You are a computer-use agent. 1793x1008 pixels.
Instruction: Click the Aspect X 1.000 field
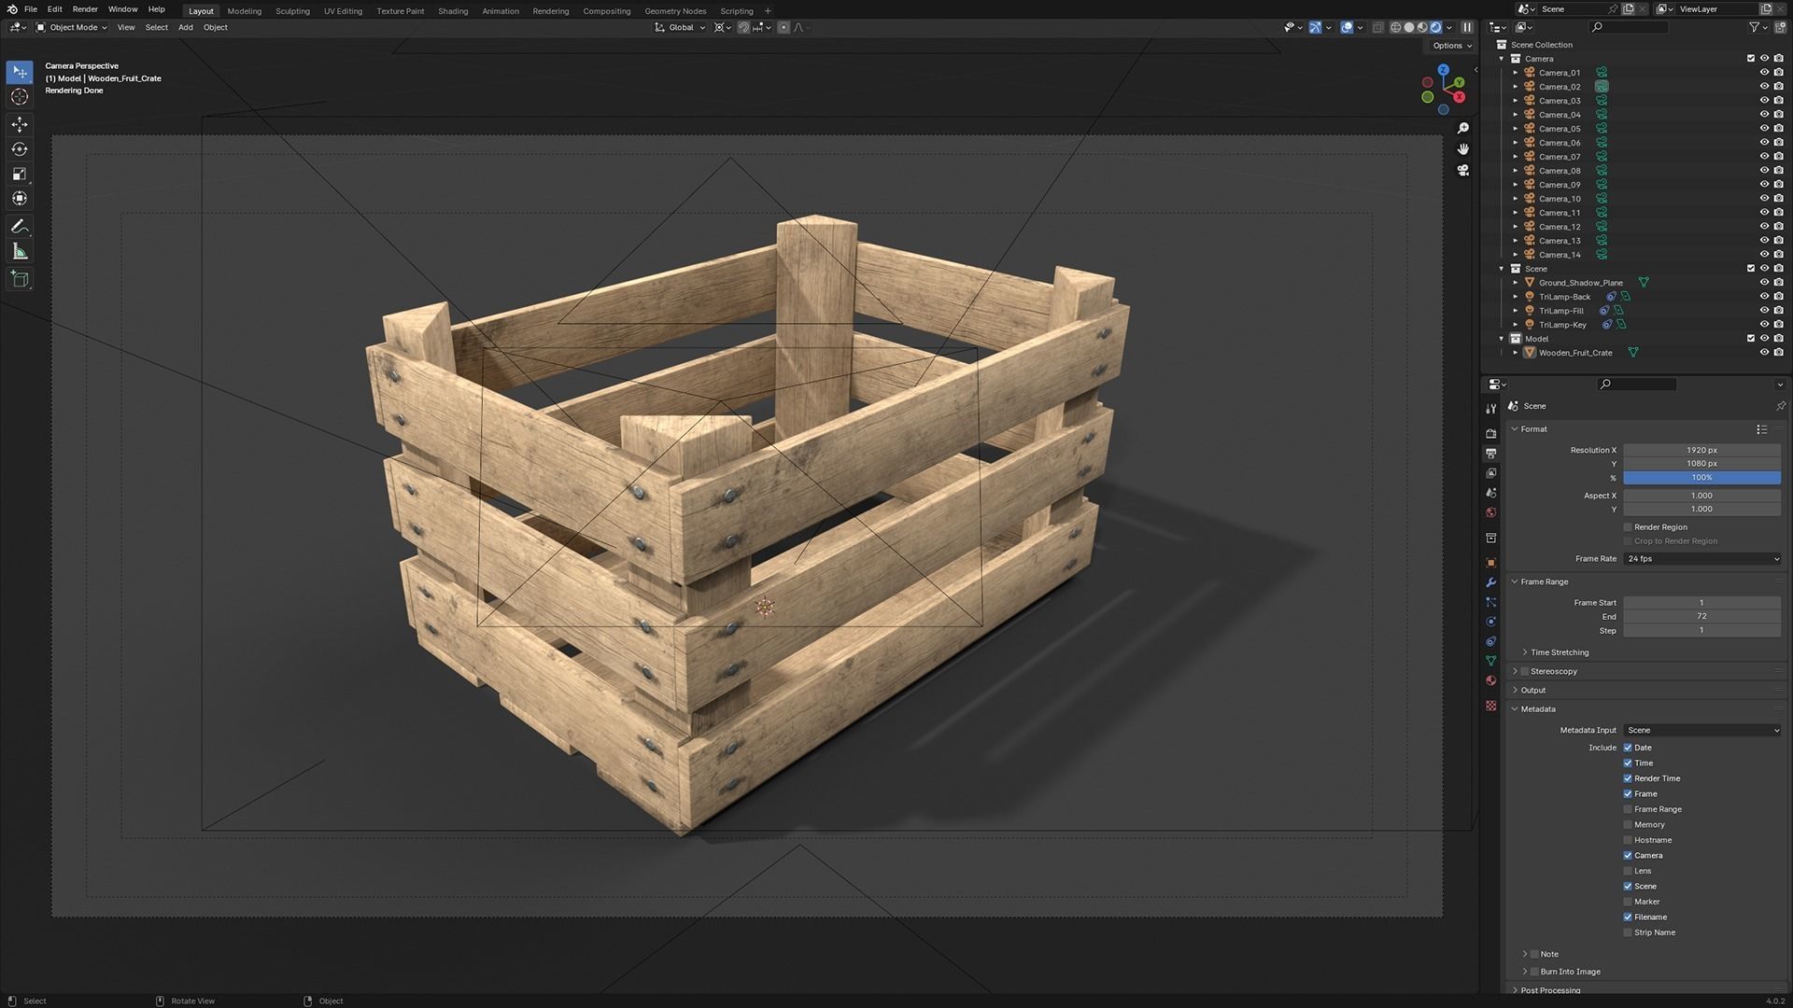1701,496
